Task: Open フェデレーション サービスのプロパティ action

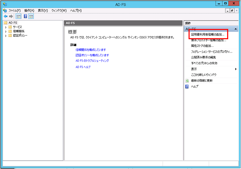Action: (x=212, y=52)
